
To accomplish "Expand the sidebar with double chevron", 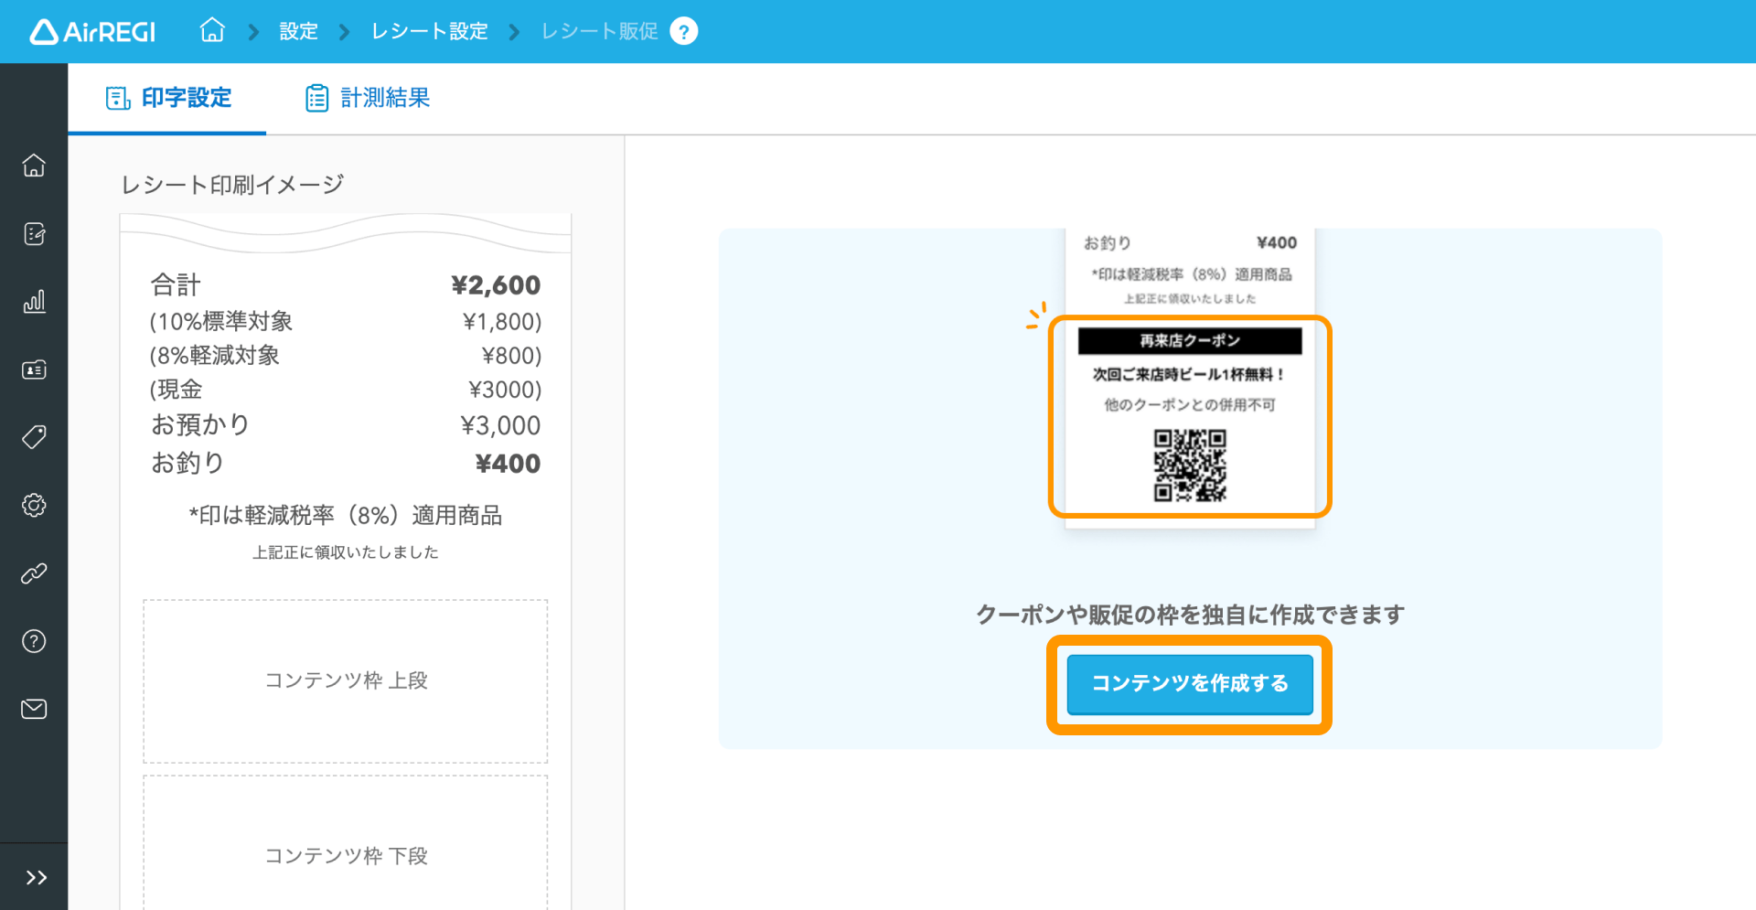I will pos(36,878).
